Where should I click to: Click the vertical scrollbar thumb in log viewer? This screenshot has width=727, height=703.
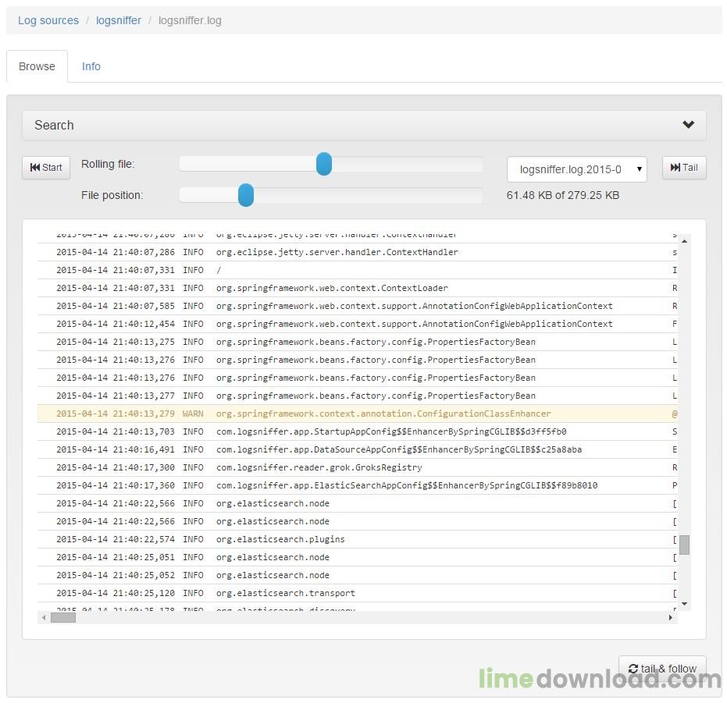[684, 545]
